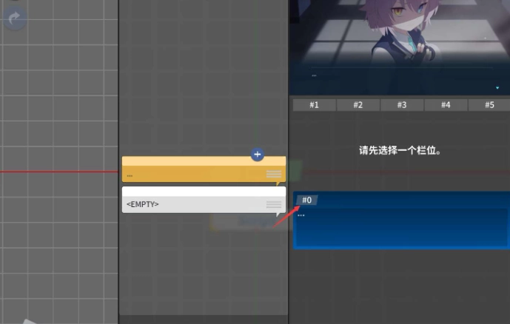
Task: Click the drag handle on EMPTY node
Action: 274,204
